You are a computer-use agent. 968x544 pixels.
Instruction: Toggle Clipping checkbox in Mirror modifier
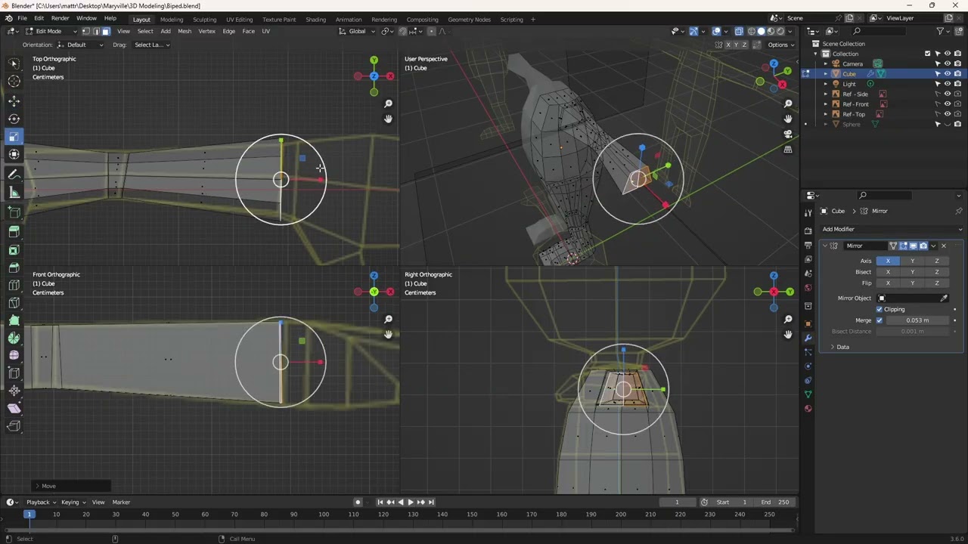click(880, 309)
